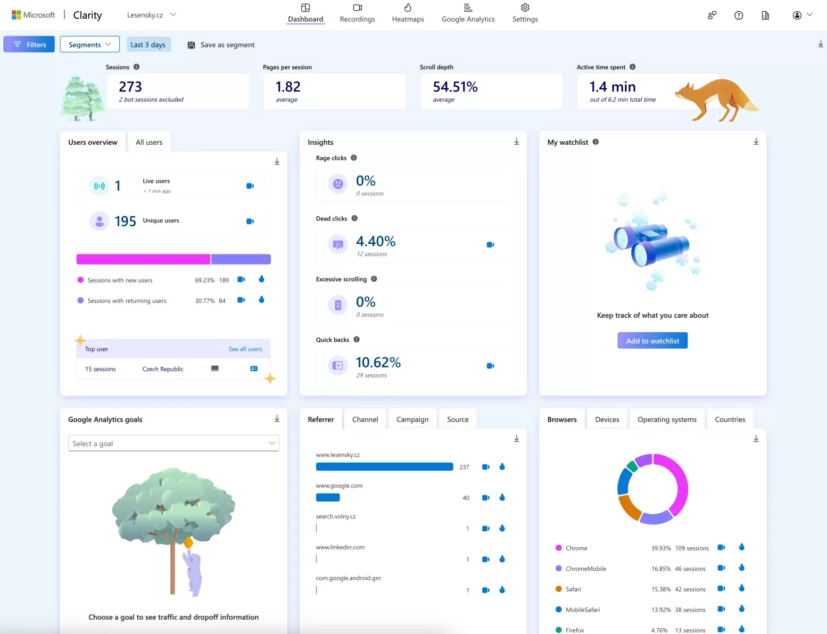Click the browsers donut chart
Viewport: 827px width, 634px height.
pyautogui.click(x=652, y=489)
